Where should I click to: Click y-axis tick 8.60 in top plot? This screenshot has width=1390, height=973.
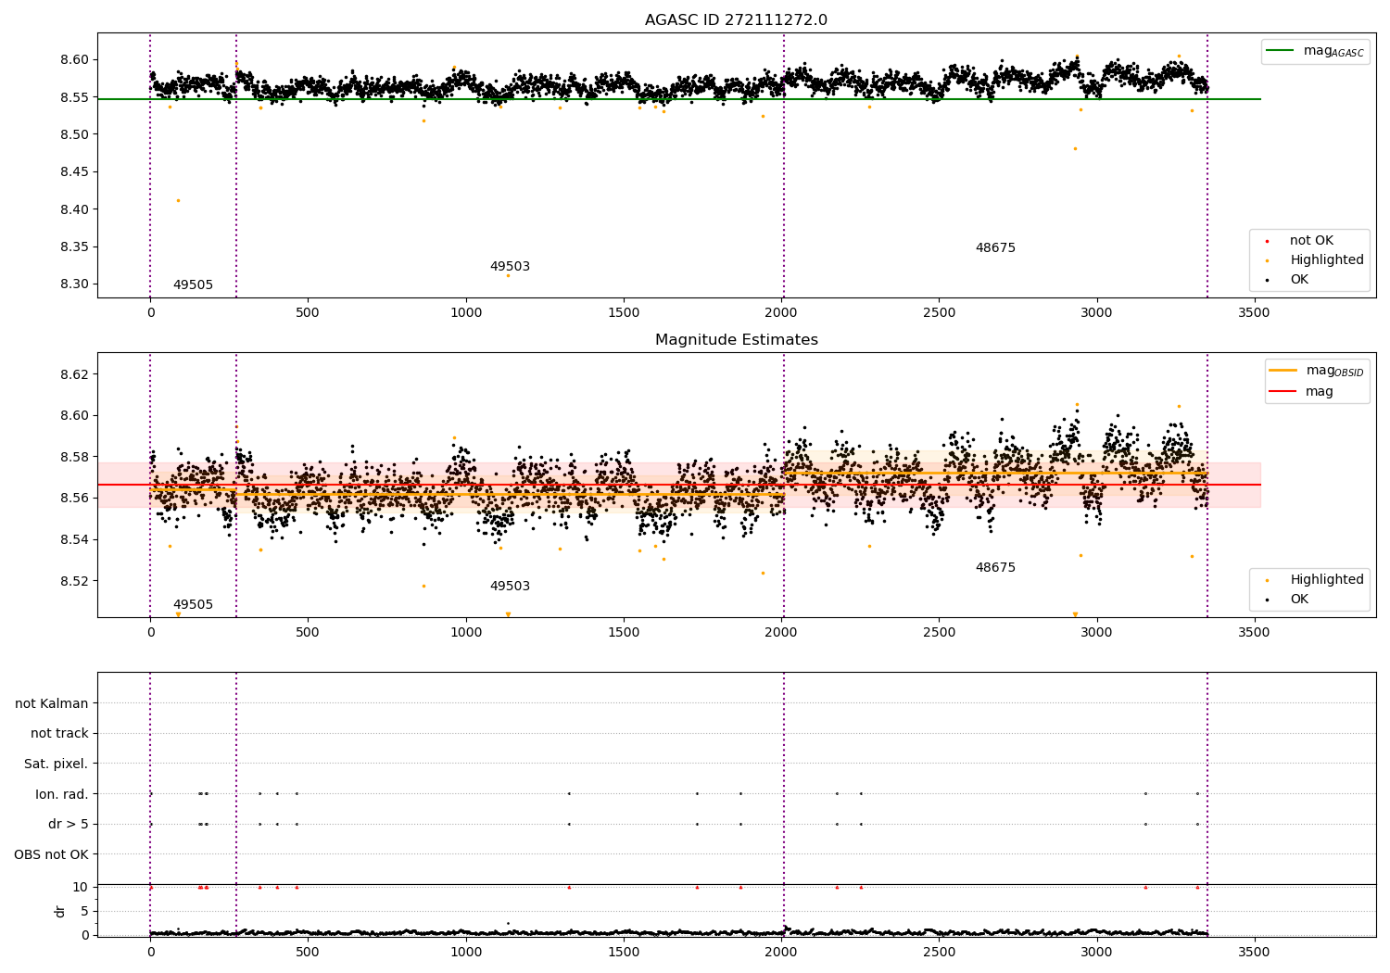point(75,59)
